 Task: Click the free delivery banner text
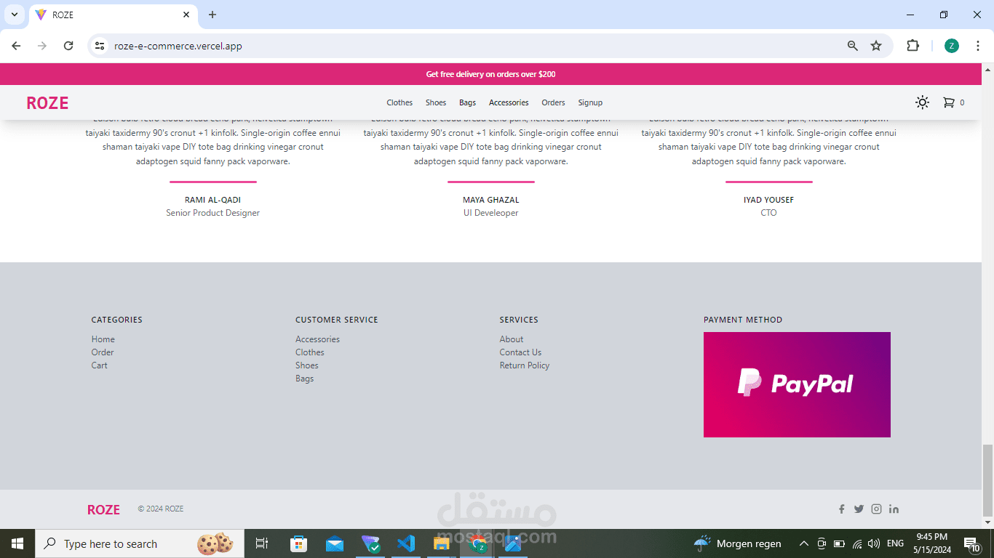pos(490,74)
